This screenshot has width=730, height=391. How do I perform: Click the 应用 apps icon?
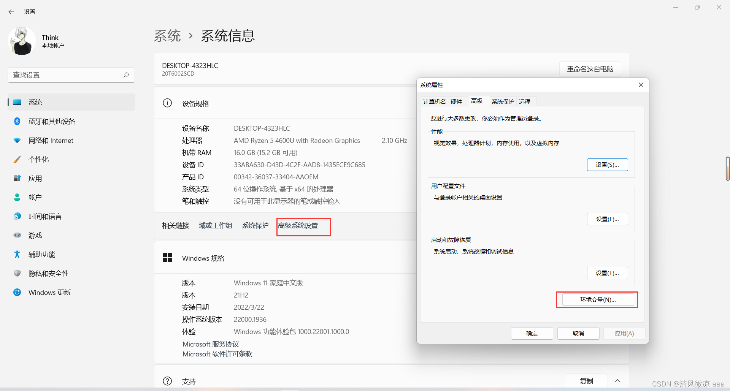[x=17, y=178]
